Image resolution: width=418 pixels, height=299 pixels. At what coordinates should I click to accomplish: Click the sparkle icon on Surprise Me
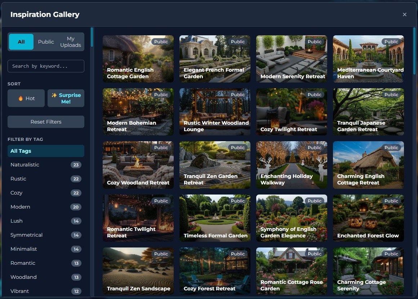(54, 95)
